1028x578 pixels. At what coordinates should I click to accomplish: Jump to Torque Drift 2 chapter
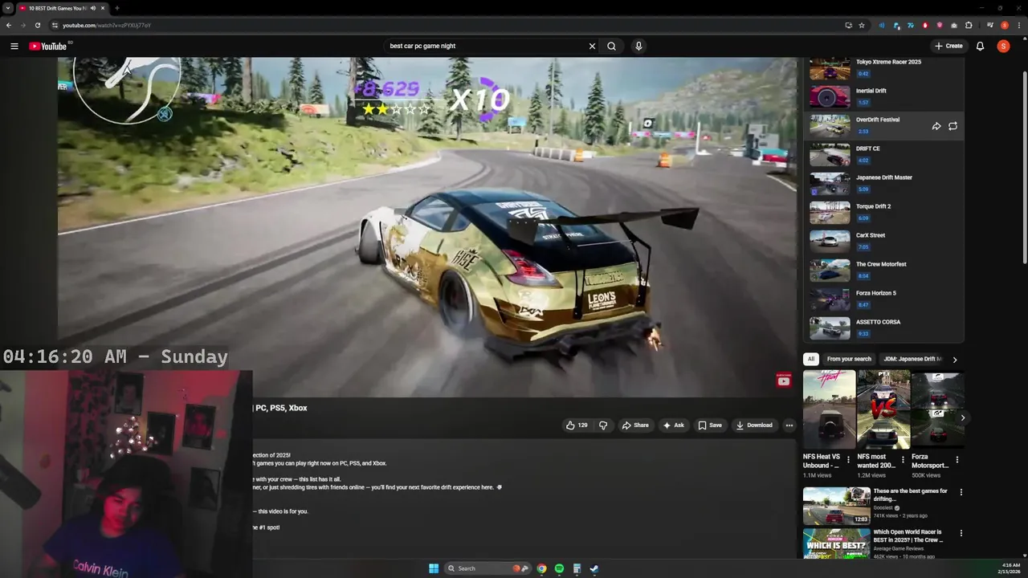pos(883,213)
